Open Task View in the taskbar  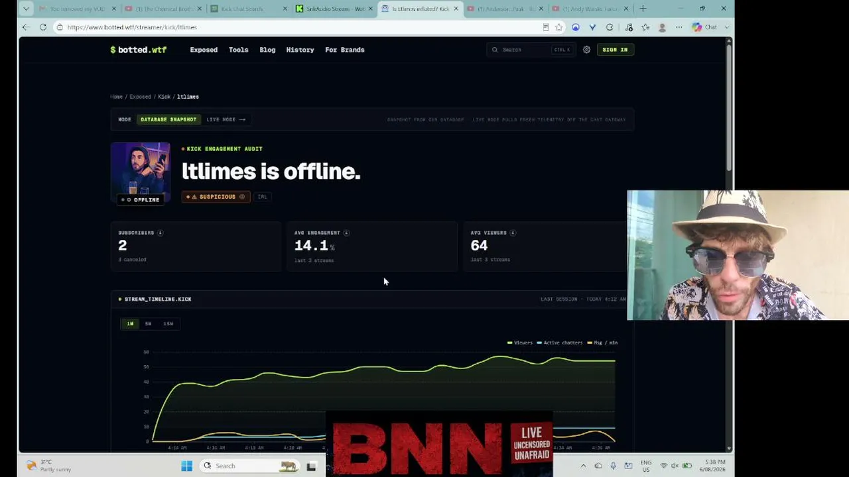pyautogui.click(x=311, y=466)
